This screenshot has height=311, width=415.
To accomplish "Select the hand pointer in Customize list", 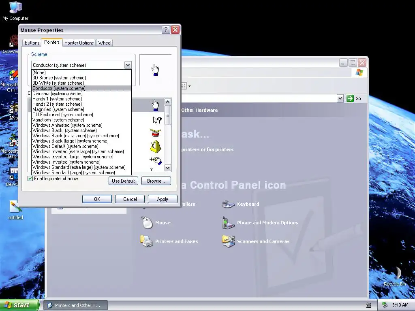I will pos(155,105).
